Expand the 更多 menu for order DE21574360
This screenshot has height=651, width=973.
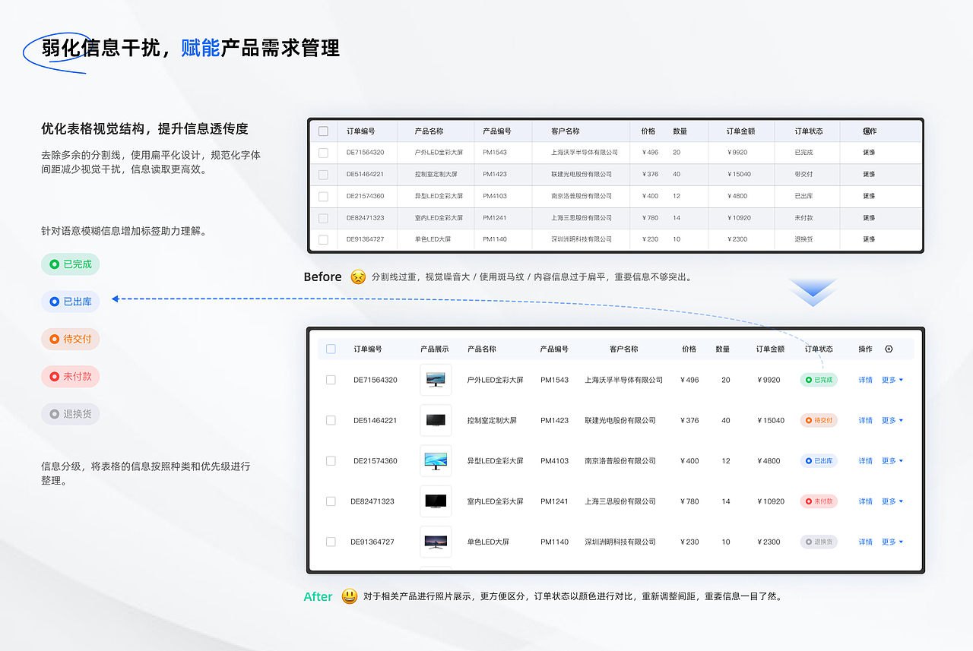click(x=891, y=460)
